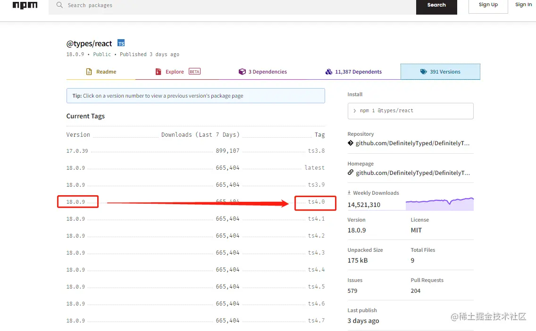Click the Version column header
536x331 pixels.
click(78, 134)
